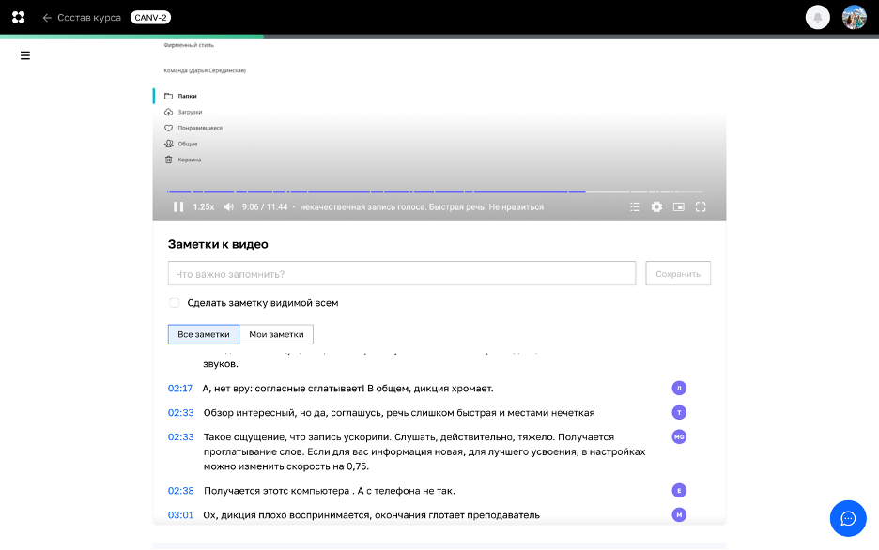Viewport: 879px width, 550px height.
Task: Click the "MG" author avatar
Action: click(679, 436)
